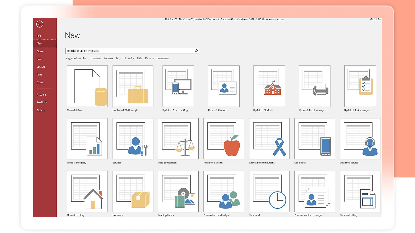Pick the Inventory box template
The image size is (415, 233).
point(133,191)
